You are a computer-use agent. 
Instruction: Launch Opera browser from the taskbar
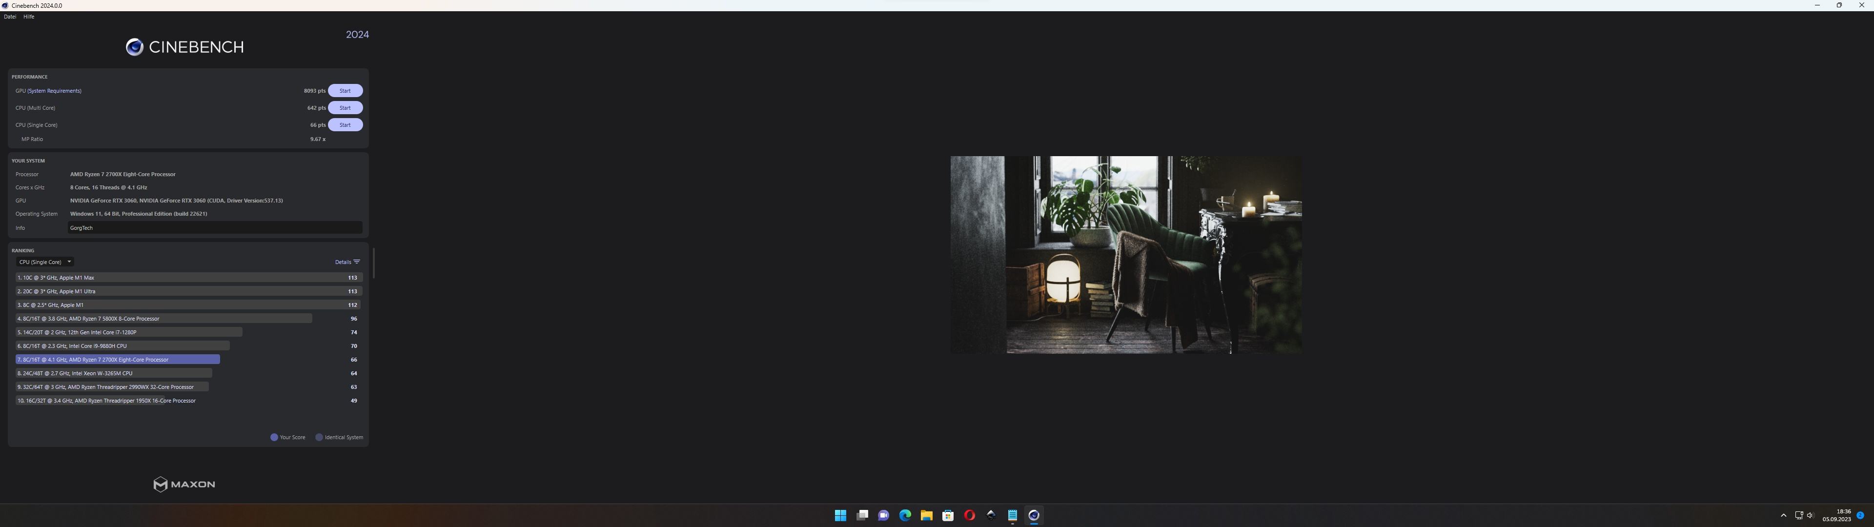[969, 515]
